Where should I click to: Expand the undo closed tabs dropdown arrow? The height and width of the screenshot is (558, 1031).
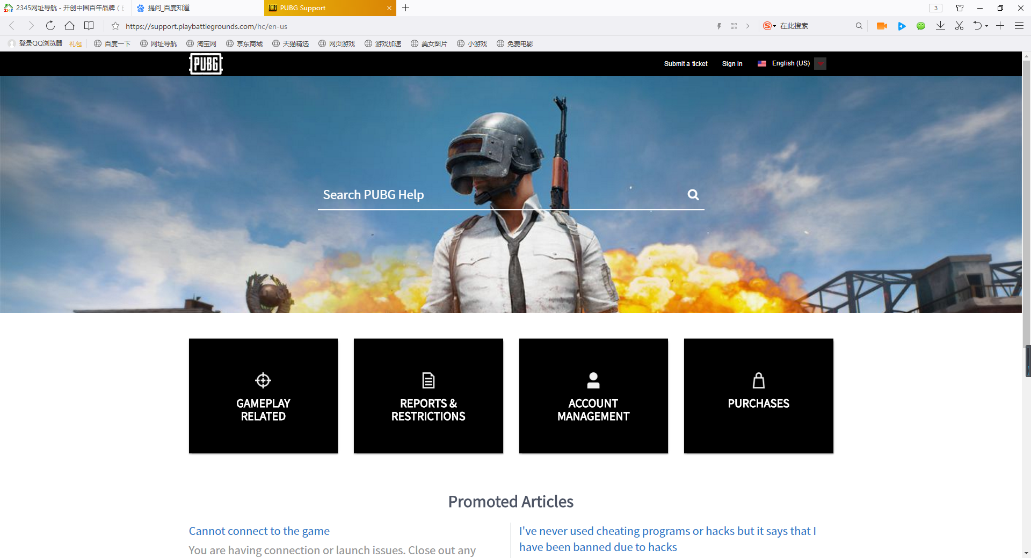pos(987,26)
